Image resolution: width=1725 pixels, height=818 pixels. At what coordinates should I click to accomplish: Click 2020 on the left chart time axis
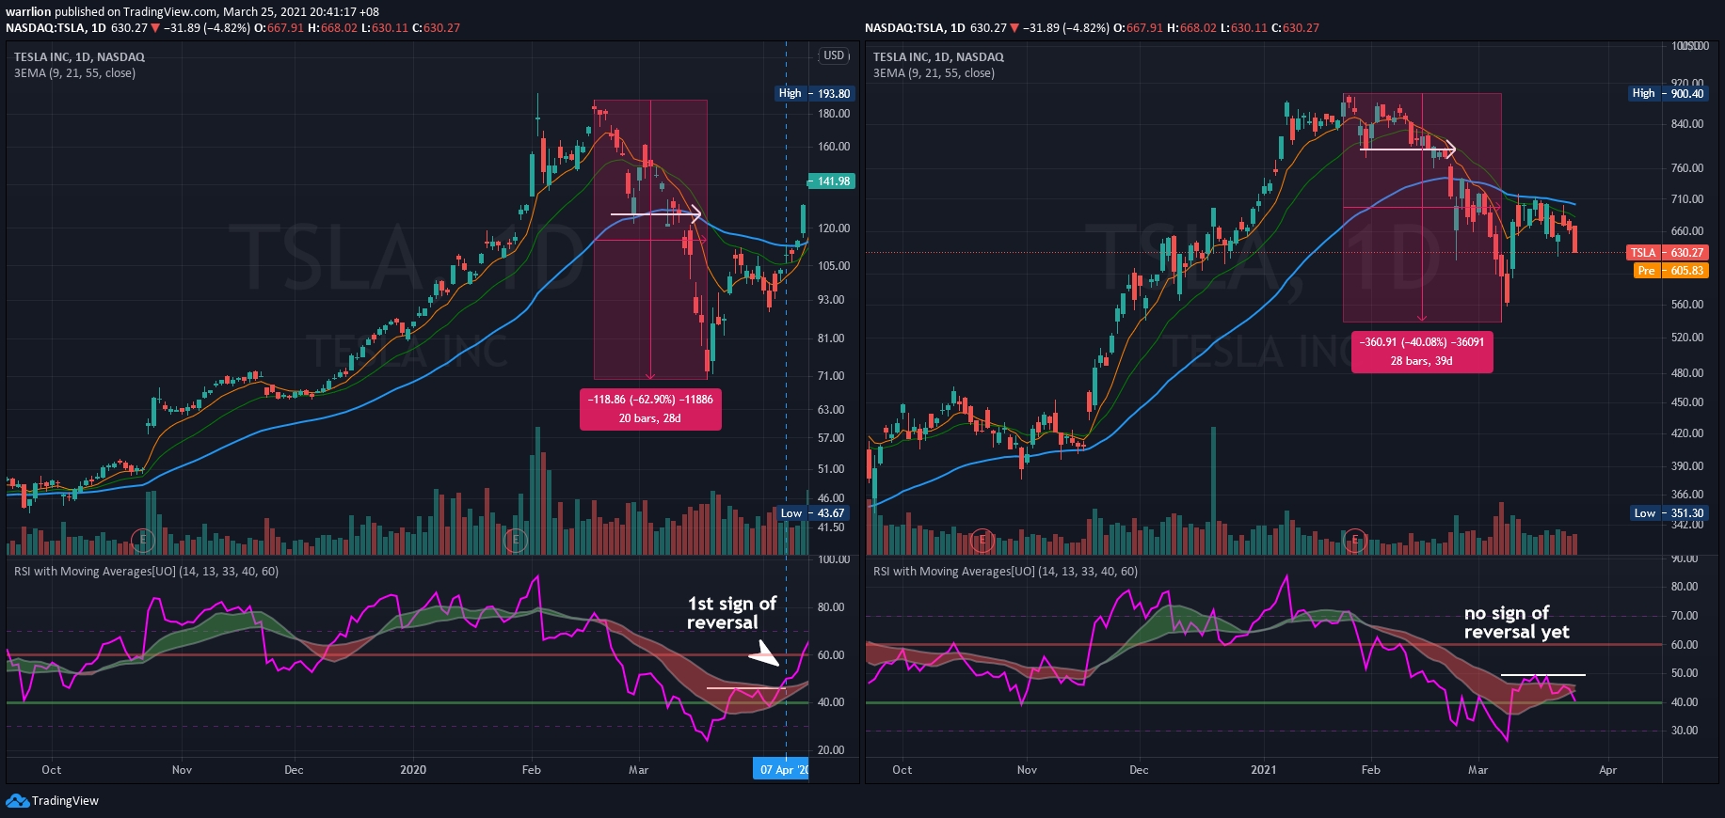point(413,770)
